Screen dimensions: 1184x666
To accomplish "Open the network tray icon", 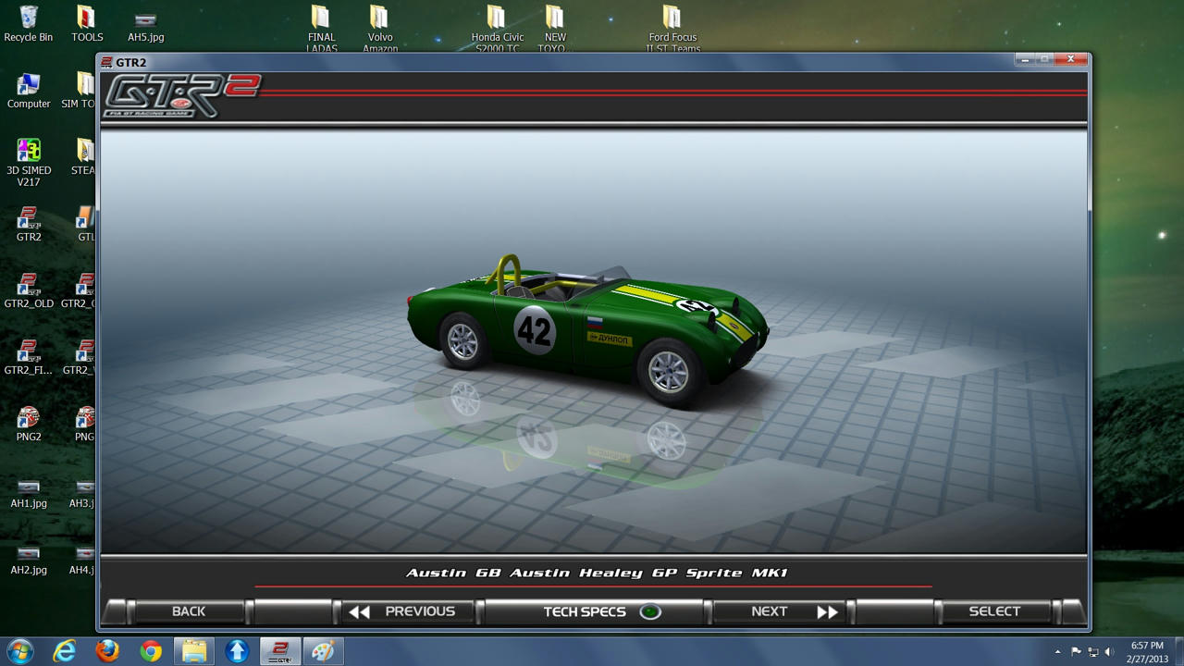I will point(1092,652).
